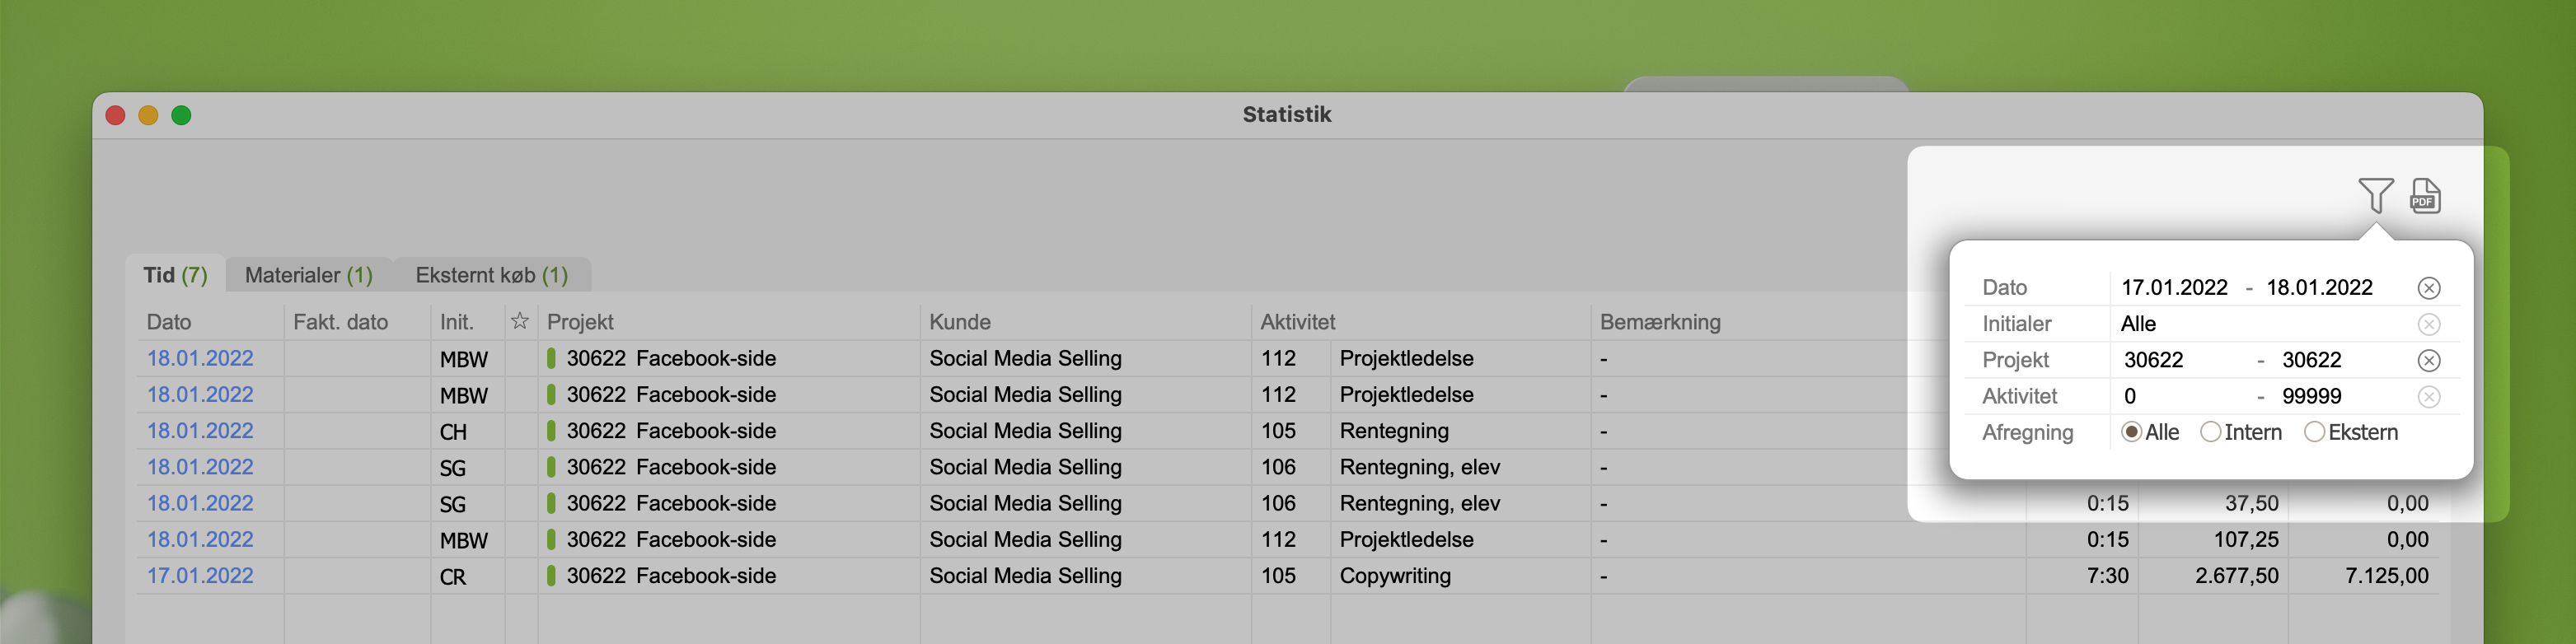Click the star column header icon
Viewport: 2576px width, 644px height.
click(519, 321)
